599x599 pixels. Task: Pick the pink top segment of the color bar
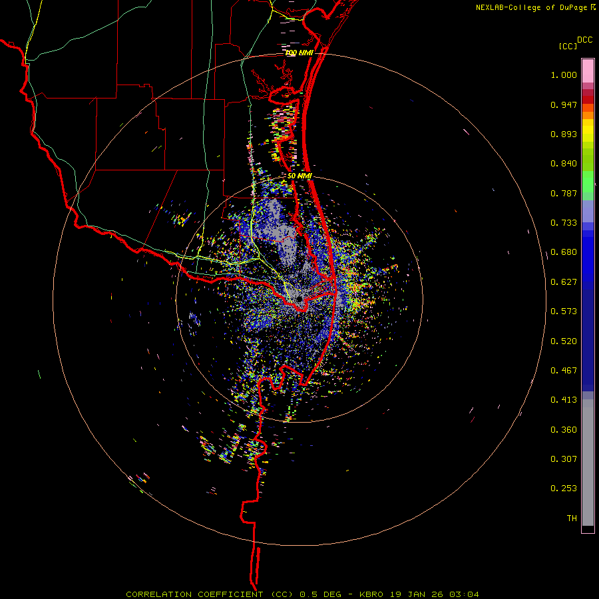coord(588,71)
